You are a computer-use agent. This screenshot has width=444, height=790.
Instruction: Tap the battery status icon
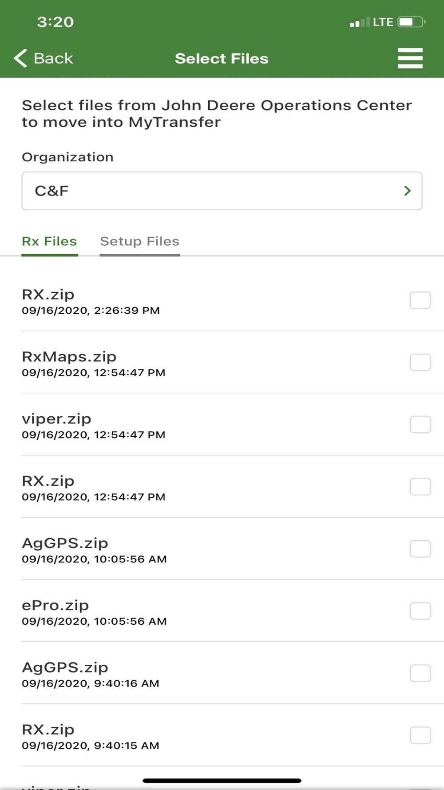pyautogui.click(x=412, y=22)
